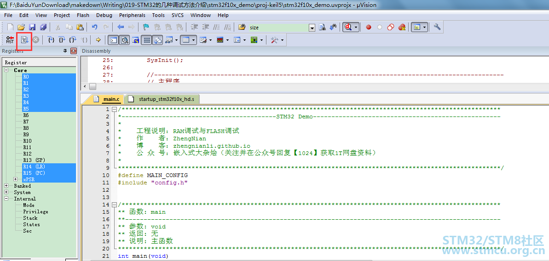This screenshot has width=549, height=261.
Task: Open the Peripherals menu
Action: click(x=133, y=15)
